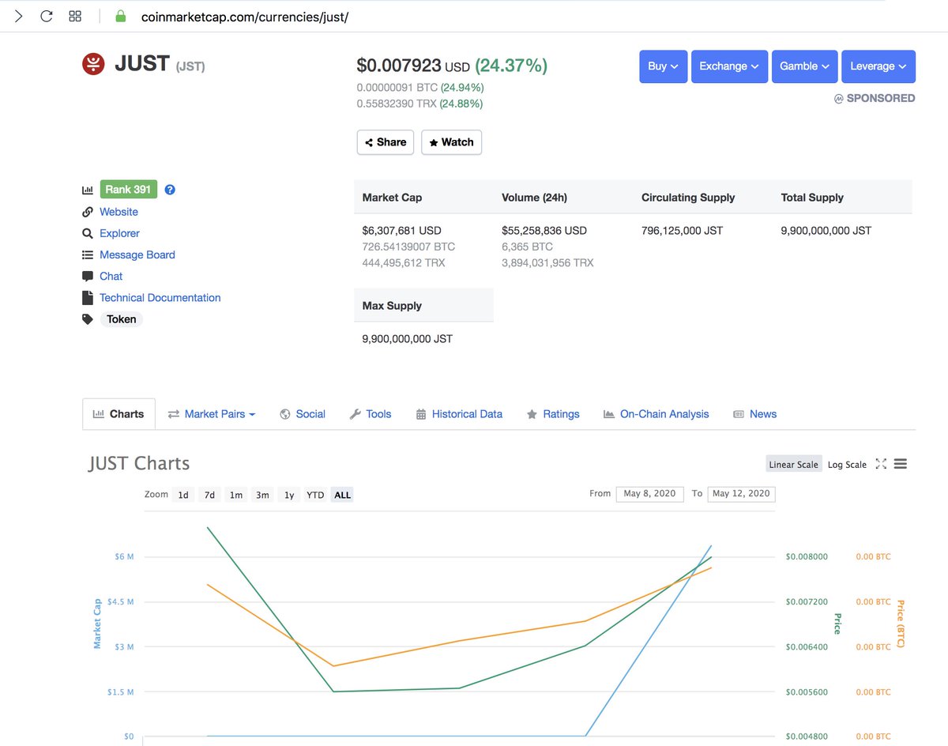Click the Share button
948x746 pixels.
[x=386, y=142]
